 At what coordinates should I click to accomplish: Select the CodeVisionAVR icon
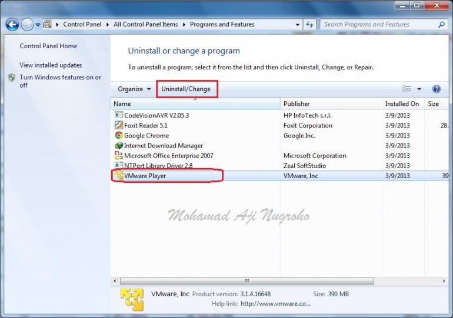[x=118, y=115]
